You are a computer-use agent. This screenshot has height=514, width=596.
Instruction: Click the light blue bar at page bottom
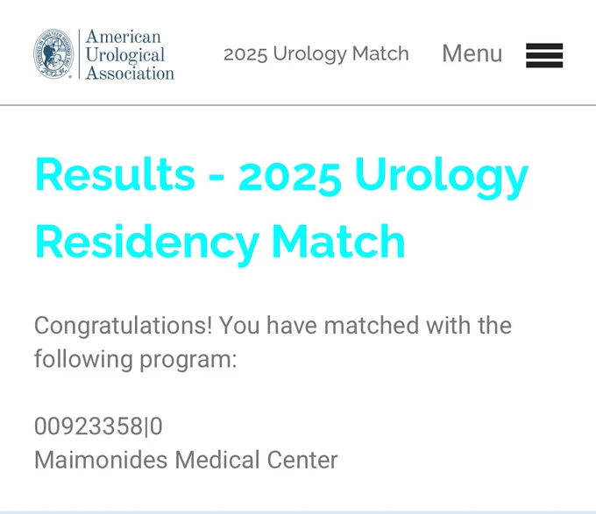(298, 512)
